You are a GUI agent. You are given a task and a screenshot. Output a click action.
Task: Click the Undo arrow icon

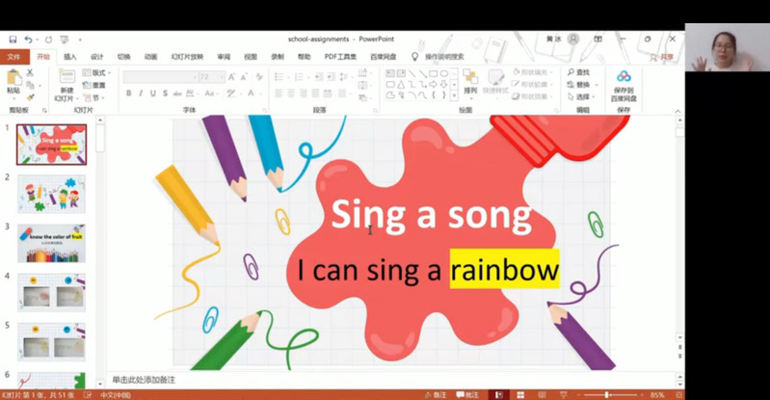pos(28,40)
